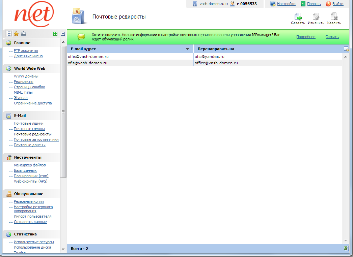This screenshot has width=353, height=257.
Task: Click the sidebar vertical scrollbar down arrow
Action: [63, 249]
